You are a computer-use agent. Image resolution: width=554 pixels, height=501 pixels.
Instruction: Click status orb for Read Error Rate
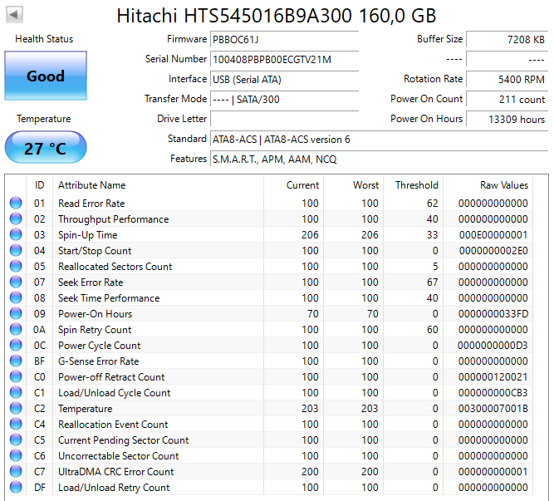(x=16, y=204)
